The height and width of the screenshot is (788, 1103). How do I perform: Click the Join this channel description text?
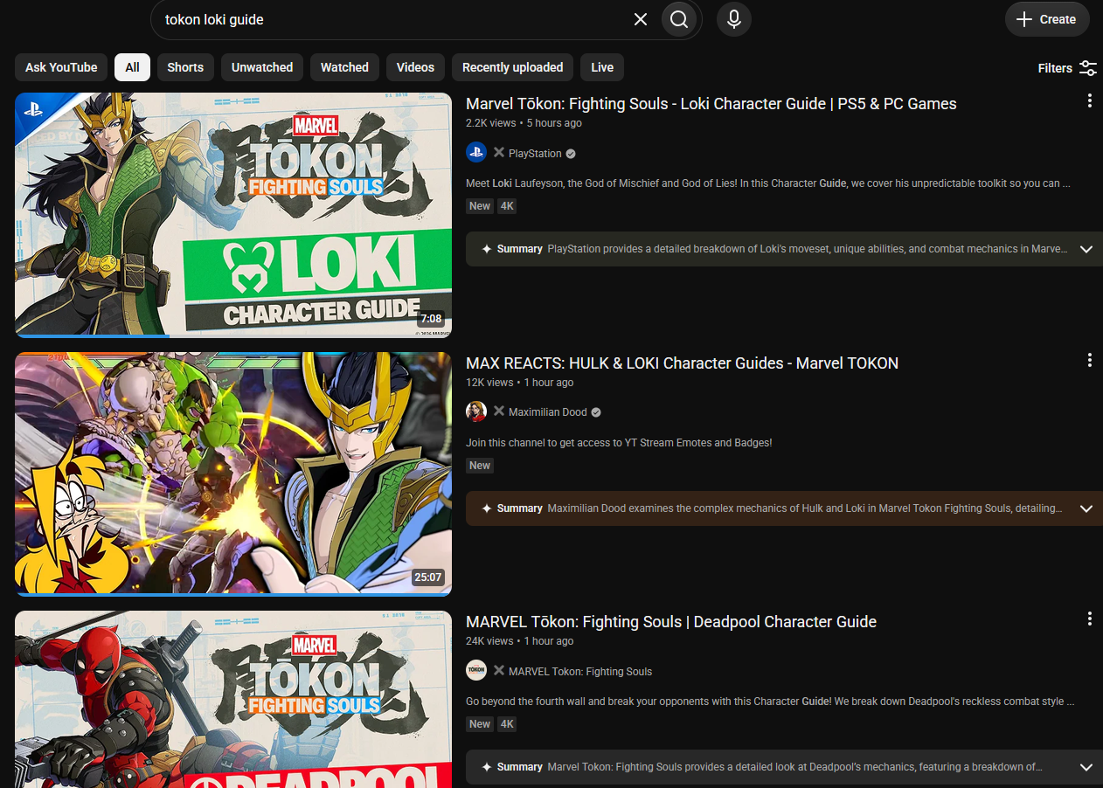(619, 443)
